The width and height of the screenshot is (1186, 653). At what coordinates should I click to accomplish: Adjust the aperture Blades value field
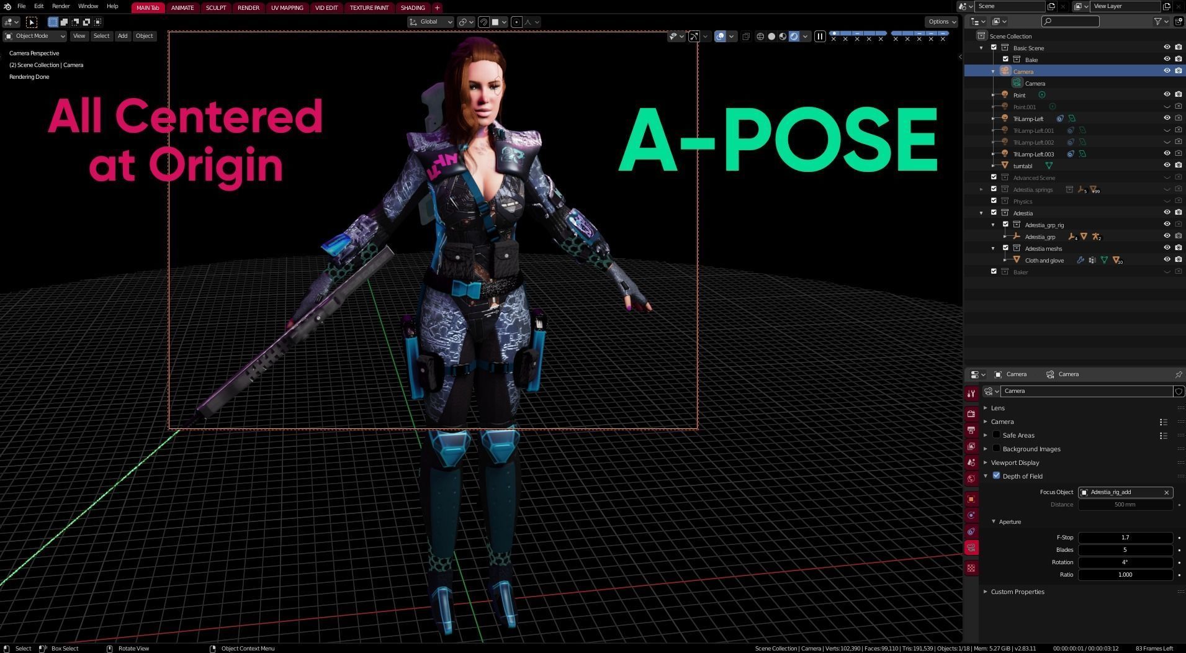[x=1125, y=550]
